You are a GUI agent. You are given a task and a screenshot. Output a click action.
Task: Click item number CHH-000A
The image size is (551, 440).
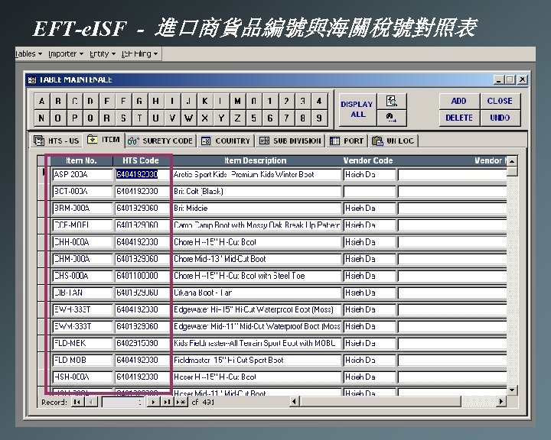[x=82, y=241]
